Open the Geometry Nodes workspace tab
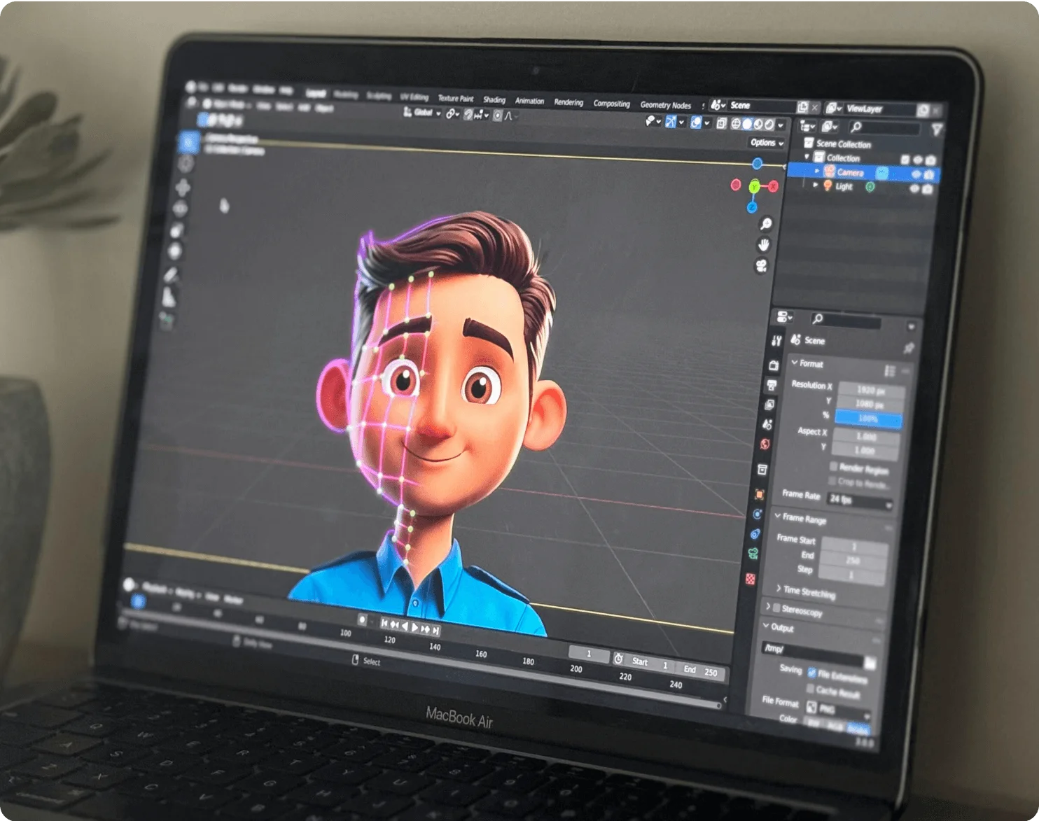The width and height of the screenshot is (1039, 821). pos(665,105)
